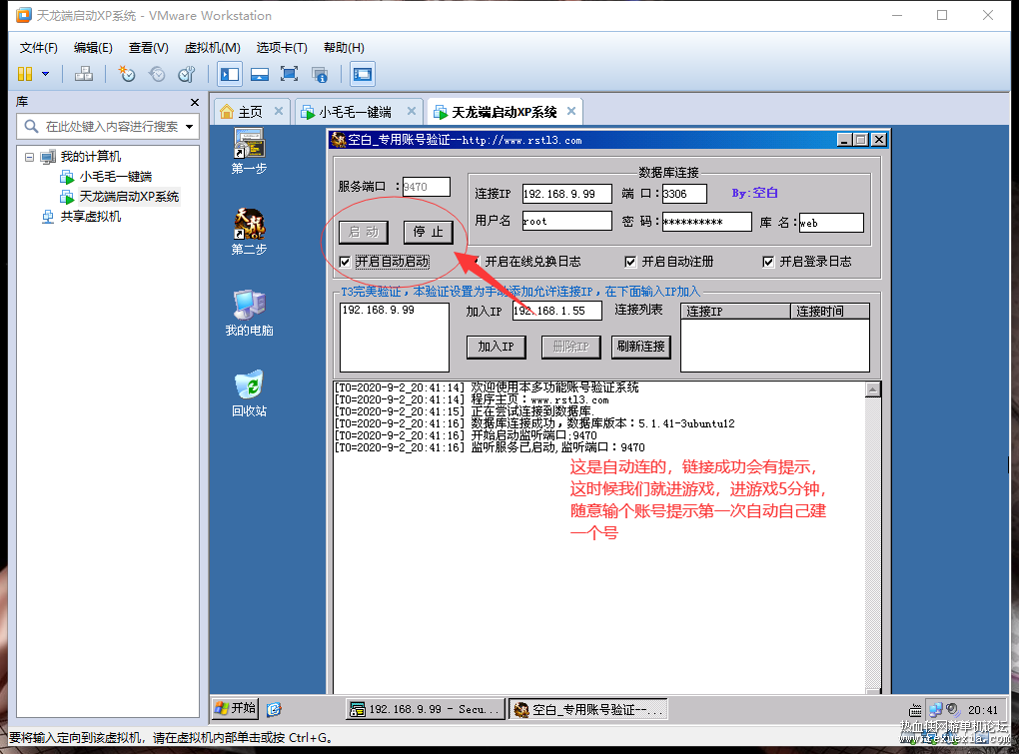Enter full screen mode icon

(x=289, y=74)
